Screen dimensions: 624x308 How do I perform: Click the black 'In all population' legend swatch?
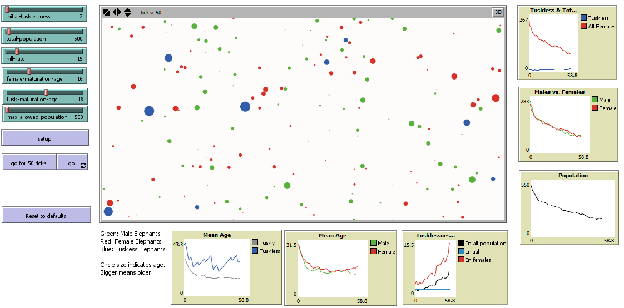(461, 243)
